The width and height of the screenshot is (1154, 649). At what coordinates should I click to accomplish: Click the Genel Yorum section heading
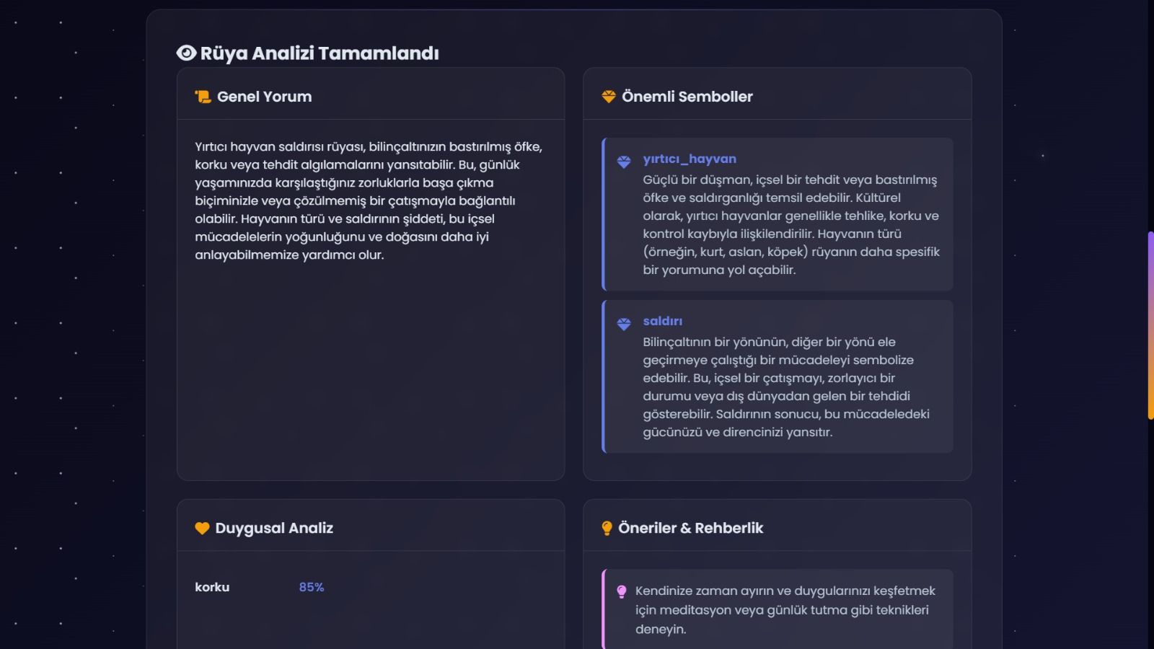(264, 97)
